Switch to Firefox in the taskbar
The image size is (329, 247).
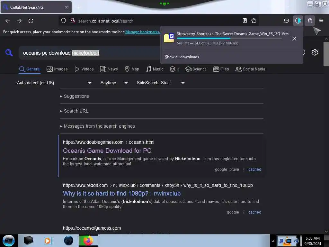[x=88, y=241]
